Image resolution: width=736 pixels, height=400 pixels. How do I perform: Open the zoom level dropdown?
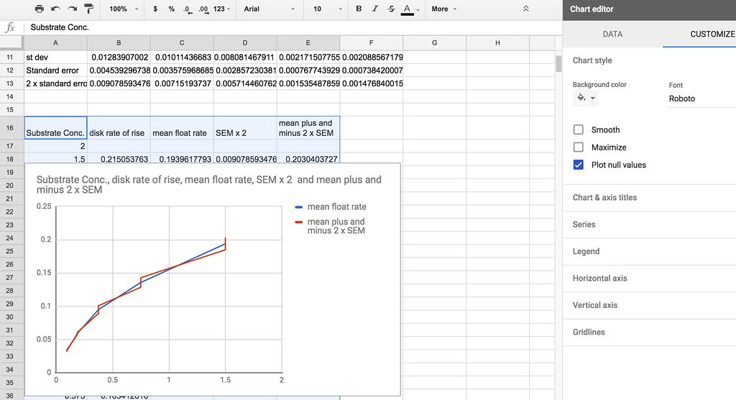[x=123, y=9]
